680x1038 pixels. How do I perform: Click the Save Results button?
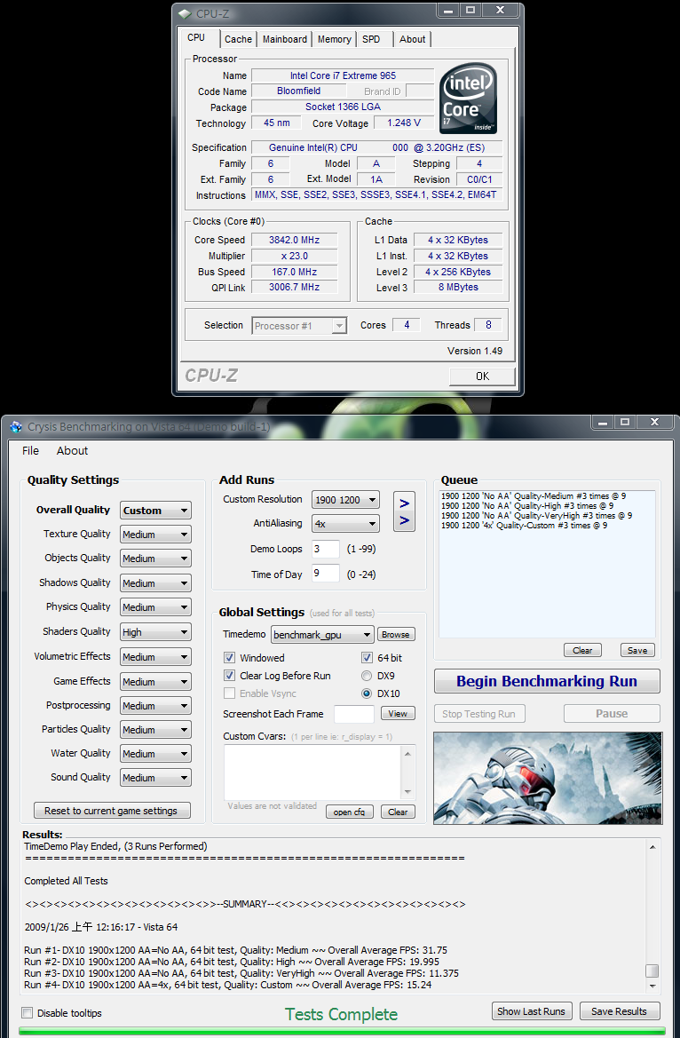click(619, 1011)
